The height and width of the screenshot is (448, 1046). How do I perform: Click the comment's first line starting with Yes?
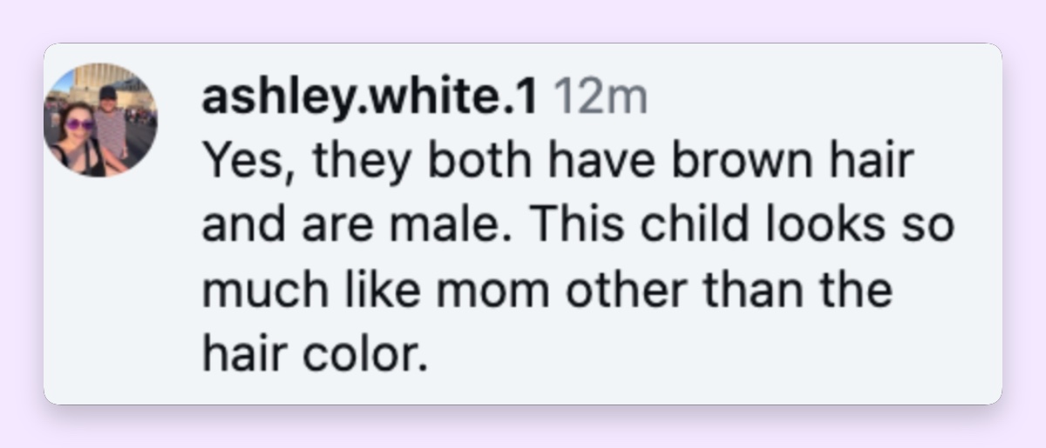[557, 163]
